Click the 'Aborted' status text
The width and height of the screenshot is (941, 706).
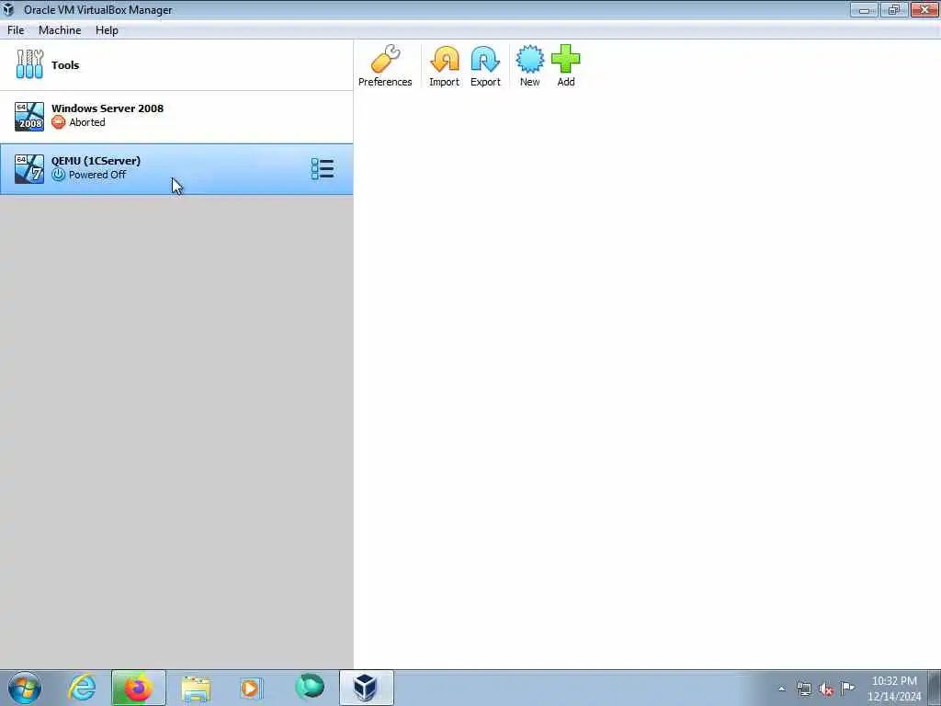coord(87,122)
